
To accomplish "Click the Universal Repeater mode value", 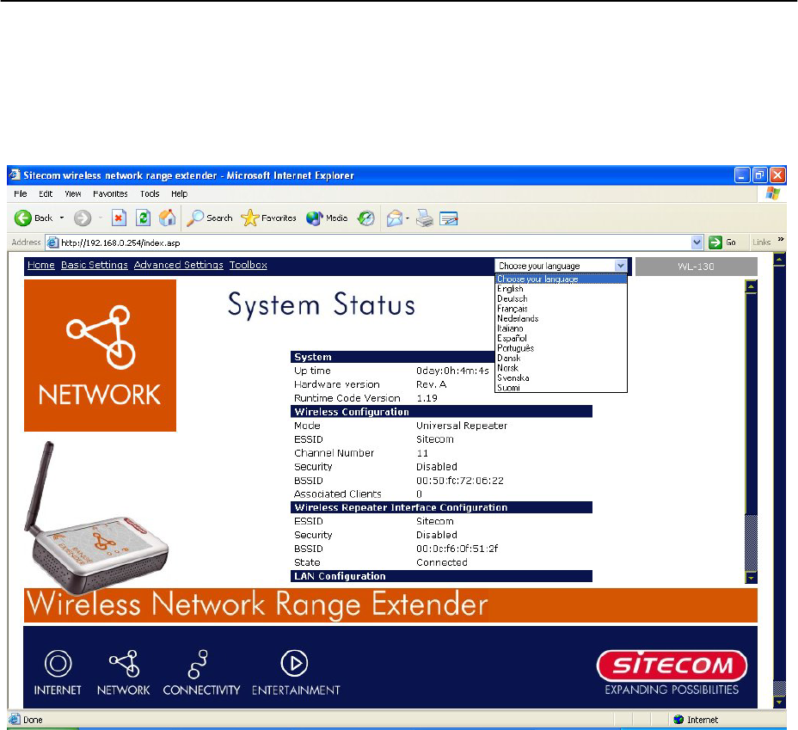I will 462,426.
